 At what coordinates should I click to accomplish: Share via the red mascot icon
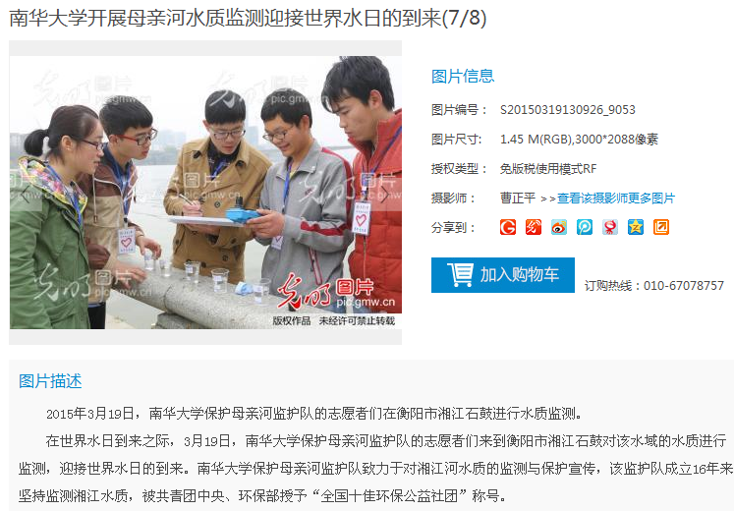[x=610, y=227]
